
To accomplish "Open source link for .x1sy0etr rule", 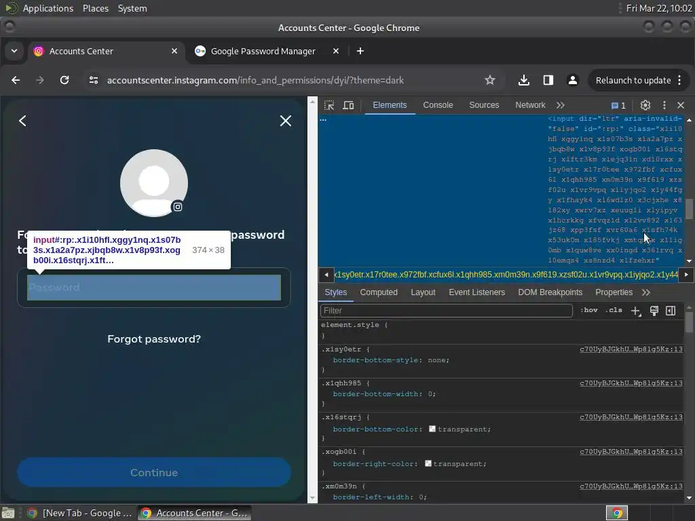I will coord(631,349).
